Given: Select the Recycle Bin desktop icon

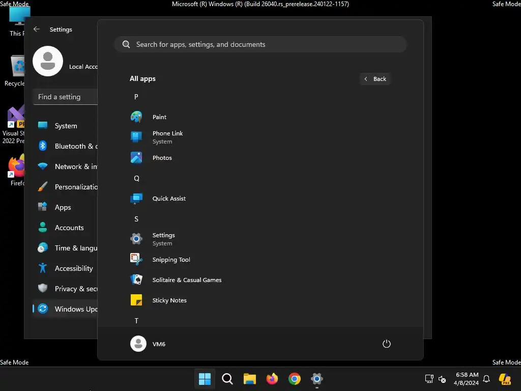Looking at the screenshot, I should tap(15, 71).
